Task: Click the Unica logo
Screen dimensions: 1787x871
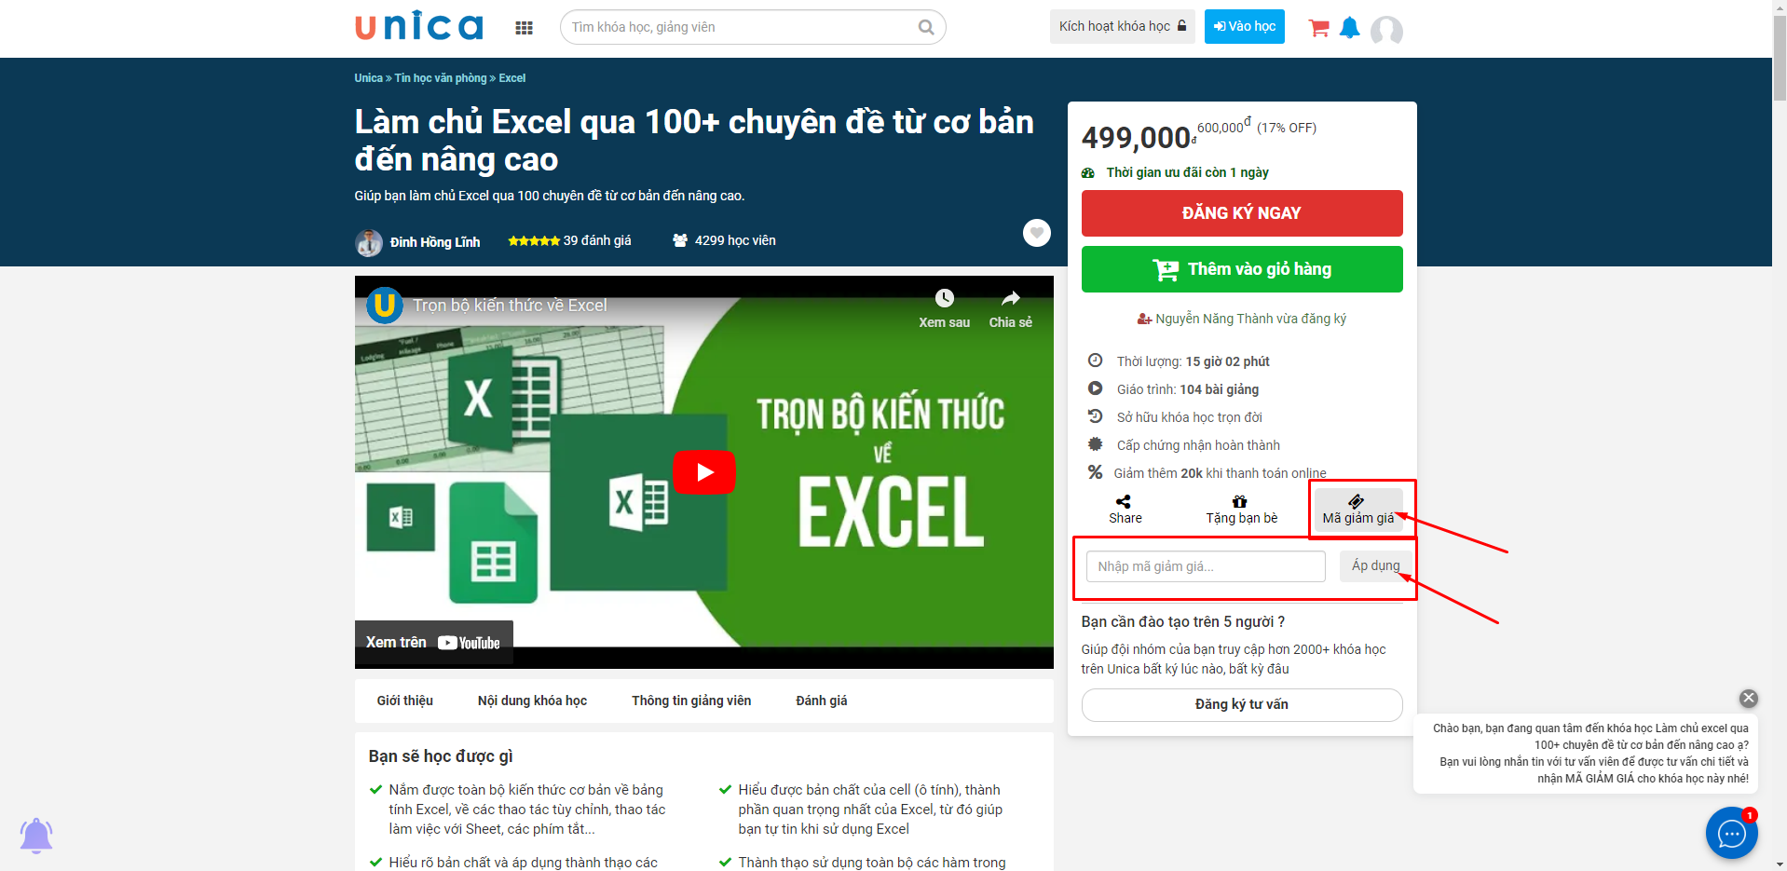Action: click(418, 26)
